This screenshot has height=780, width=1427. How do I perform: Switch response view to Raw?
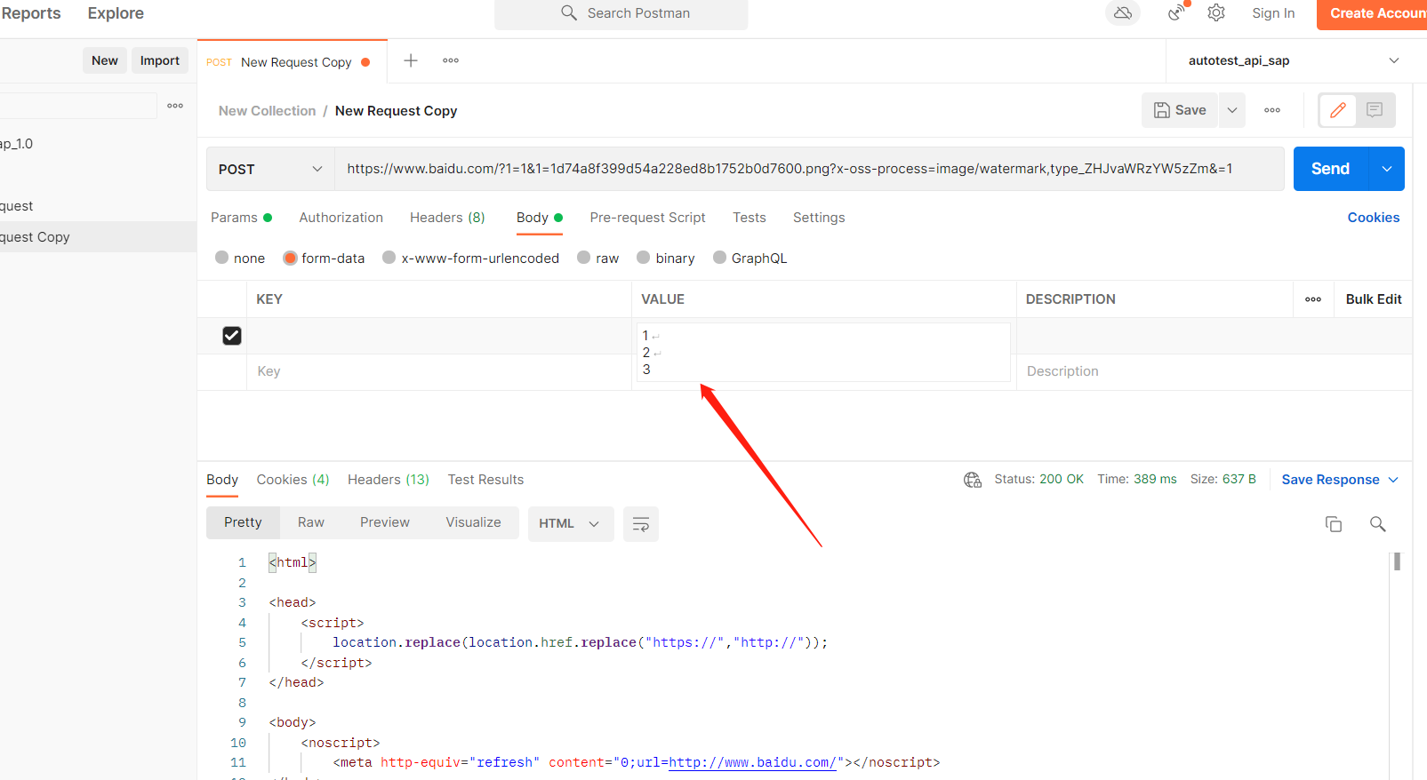(x=311, y=522)
